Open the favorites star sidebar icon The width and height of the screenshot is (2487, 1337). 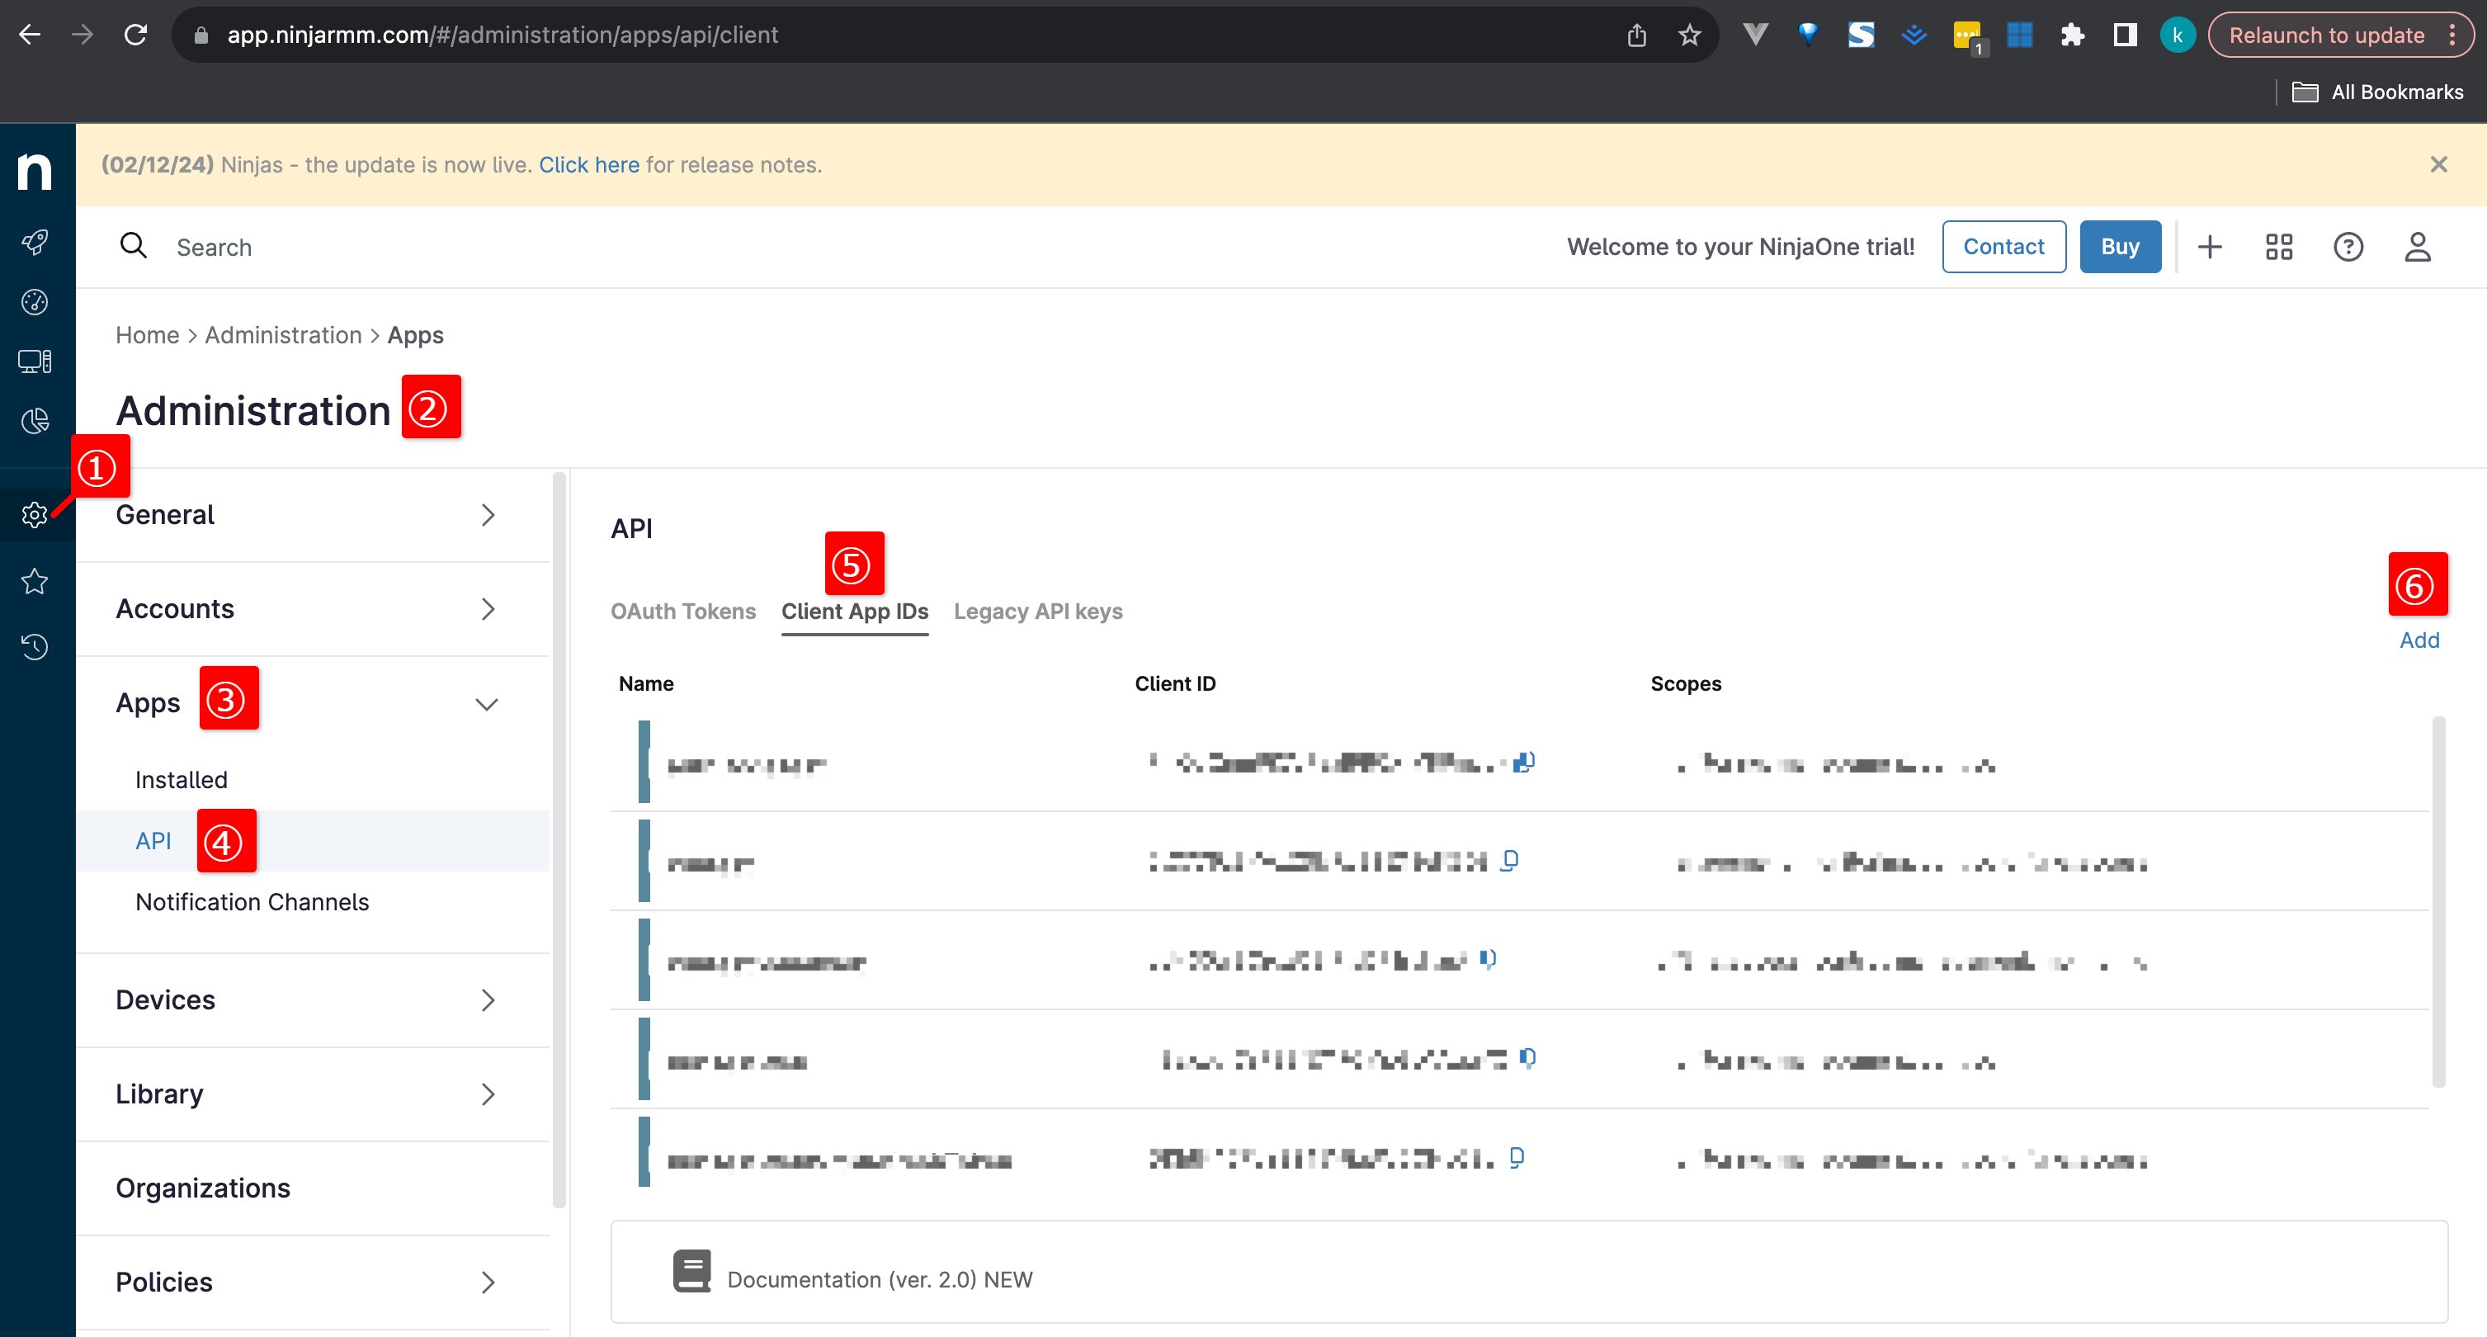35,581
